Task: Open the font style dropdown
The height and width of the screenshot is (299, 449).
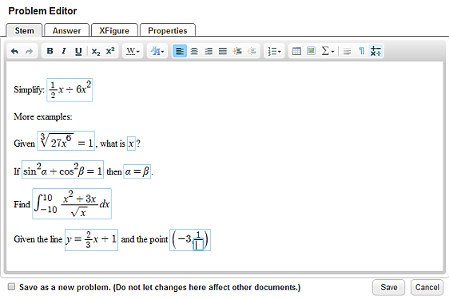Action: [x=157, y=51]
